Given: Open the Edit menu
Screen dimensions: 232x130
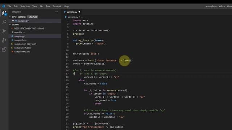Looking at the screenshot, I should [x=16, y=6].
